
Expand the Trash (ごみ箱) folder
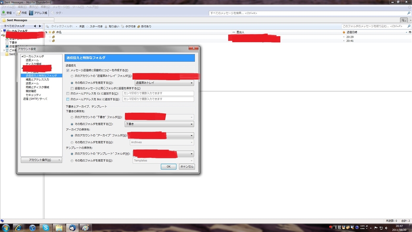coord(4,50)
